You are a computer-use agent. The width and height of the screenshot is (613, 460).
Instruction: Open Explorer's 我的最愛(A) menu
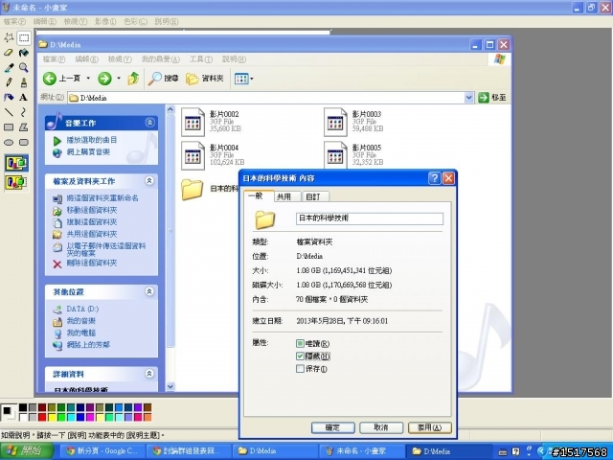click(160, 59)
